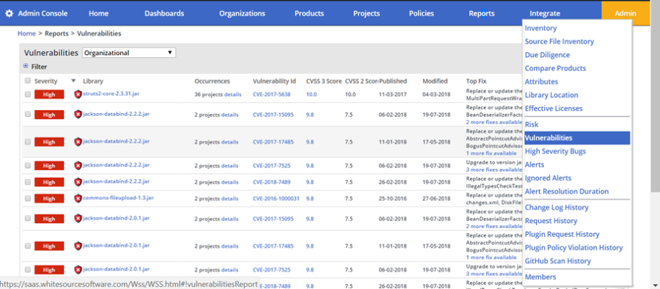
Task: Click shield icon on CVE-2018-7489 jackson-databind-2.2.2 row
Action: (x=78, y=182)
